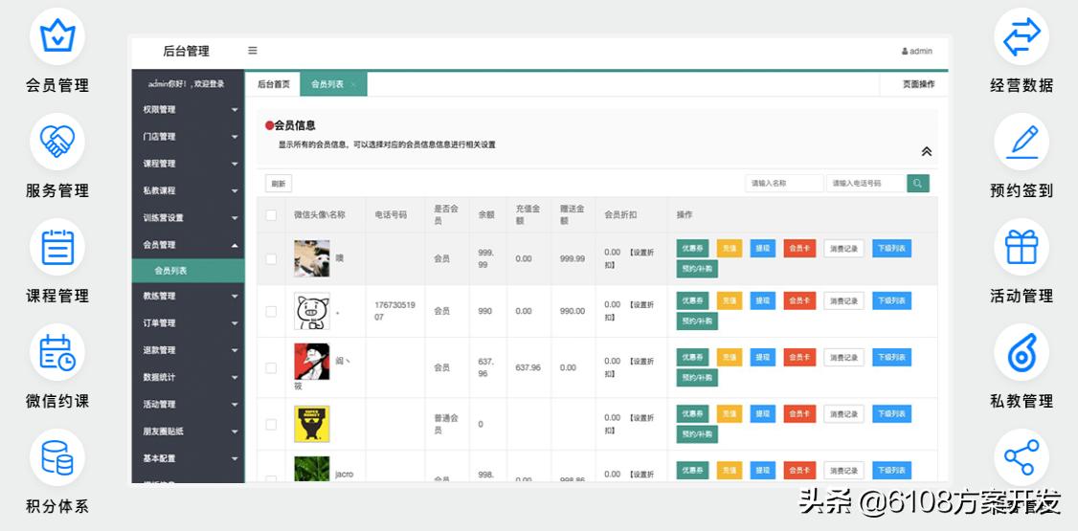Click yellow 充值 in the 噢 member row
The height and width of the screenshot is (531, 1078).
[730, 249]
